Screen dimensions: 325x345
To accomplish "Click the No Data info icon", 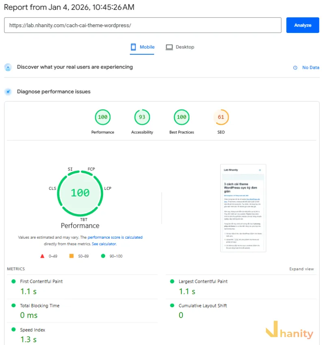I will coord(295,67).
